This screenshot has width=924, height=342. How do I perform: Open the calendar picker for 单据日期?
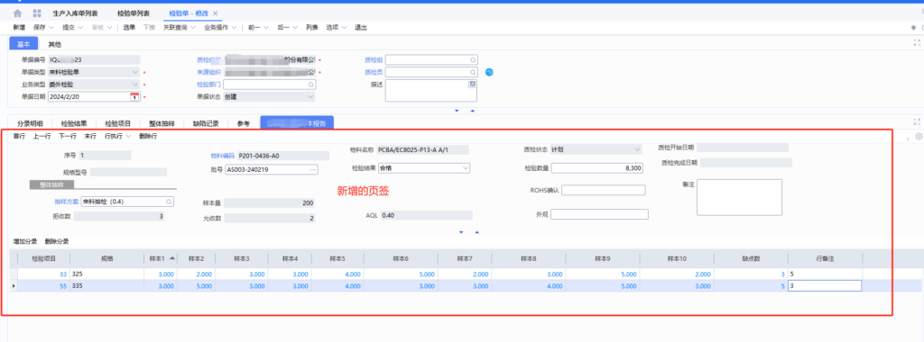pos(134,97)
